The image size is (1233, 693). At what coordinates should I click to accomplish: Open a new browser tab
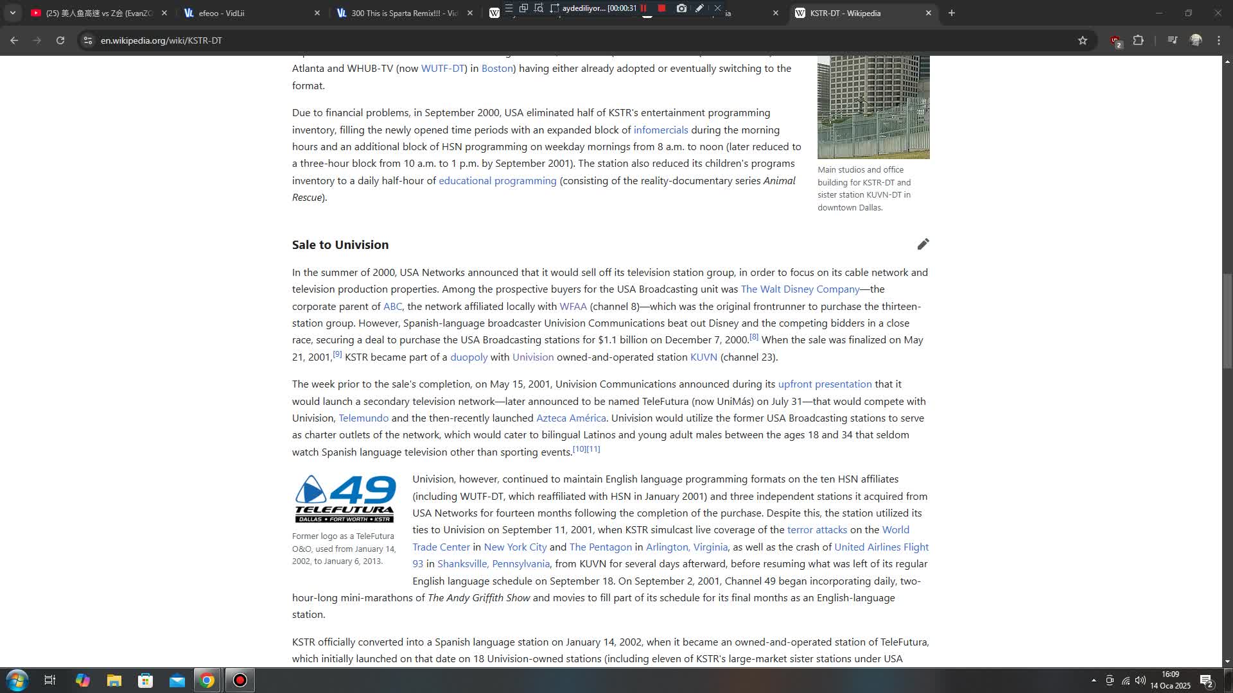(x=952, y=13)
